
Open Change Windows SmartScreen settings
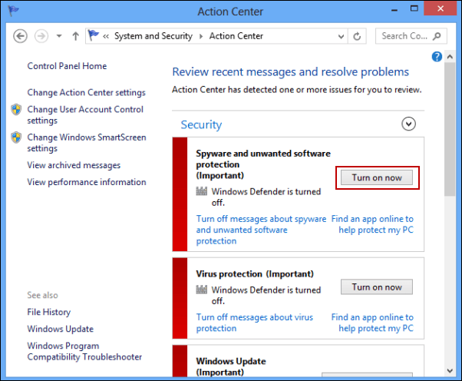click(x=87, y=143)
